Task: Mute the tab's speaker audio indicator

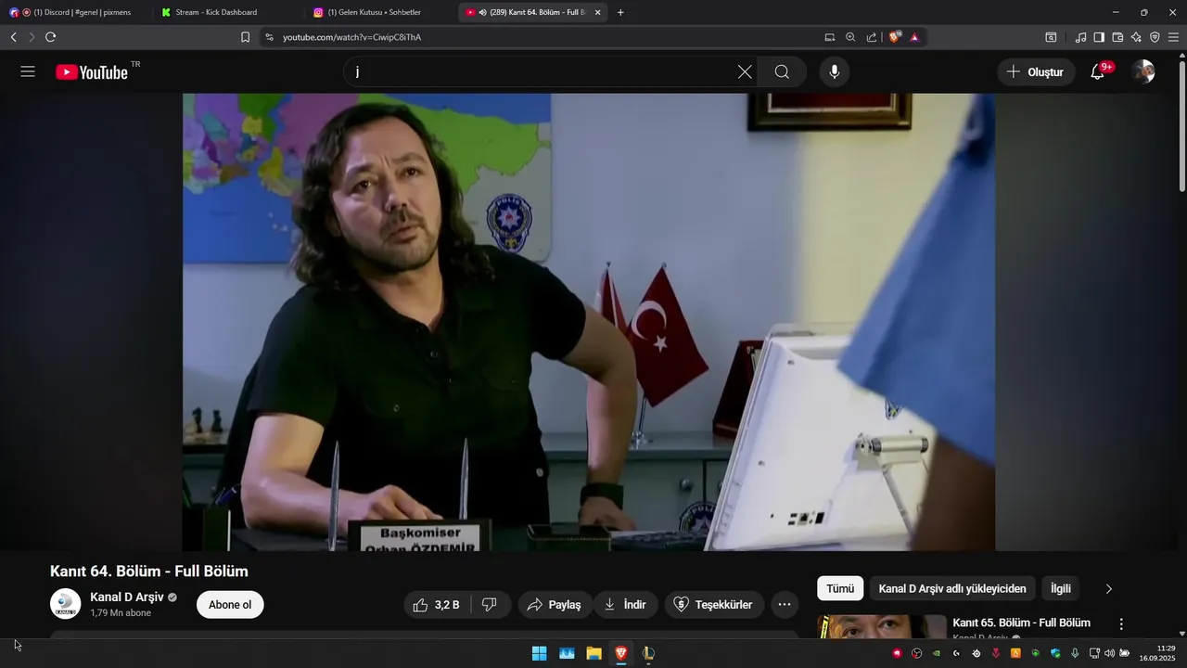Action: pyautogui.click(x=482, y=12)
